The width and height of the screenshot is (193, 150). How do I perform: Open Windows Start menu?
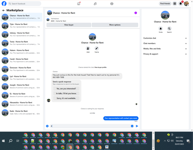tap(3, 141)
